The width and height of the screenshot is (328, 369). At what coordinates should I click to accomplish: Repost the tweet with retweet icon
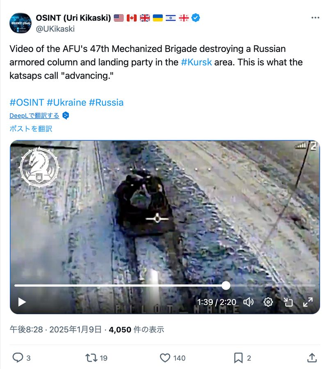(91, 358)
